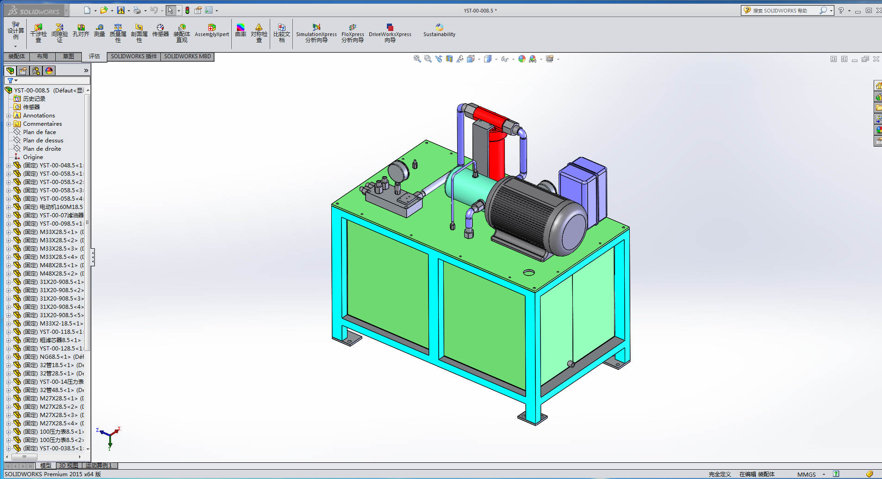This screenshot has width=882, height=479.
Task: Open the 运动算例1 motion study tab
Action: pyautogui.click(x=99, y=466)
